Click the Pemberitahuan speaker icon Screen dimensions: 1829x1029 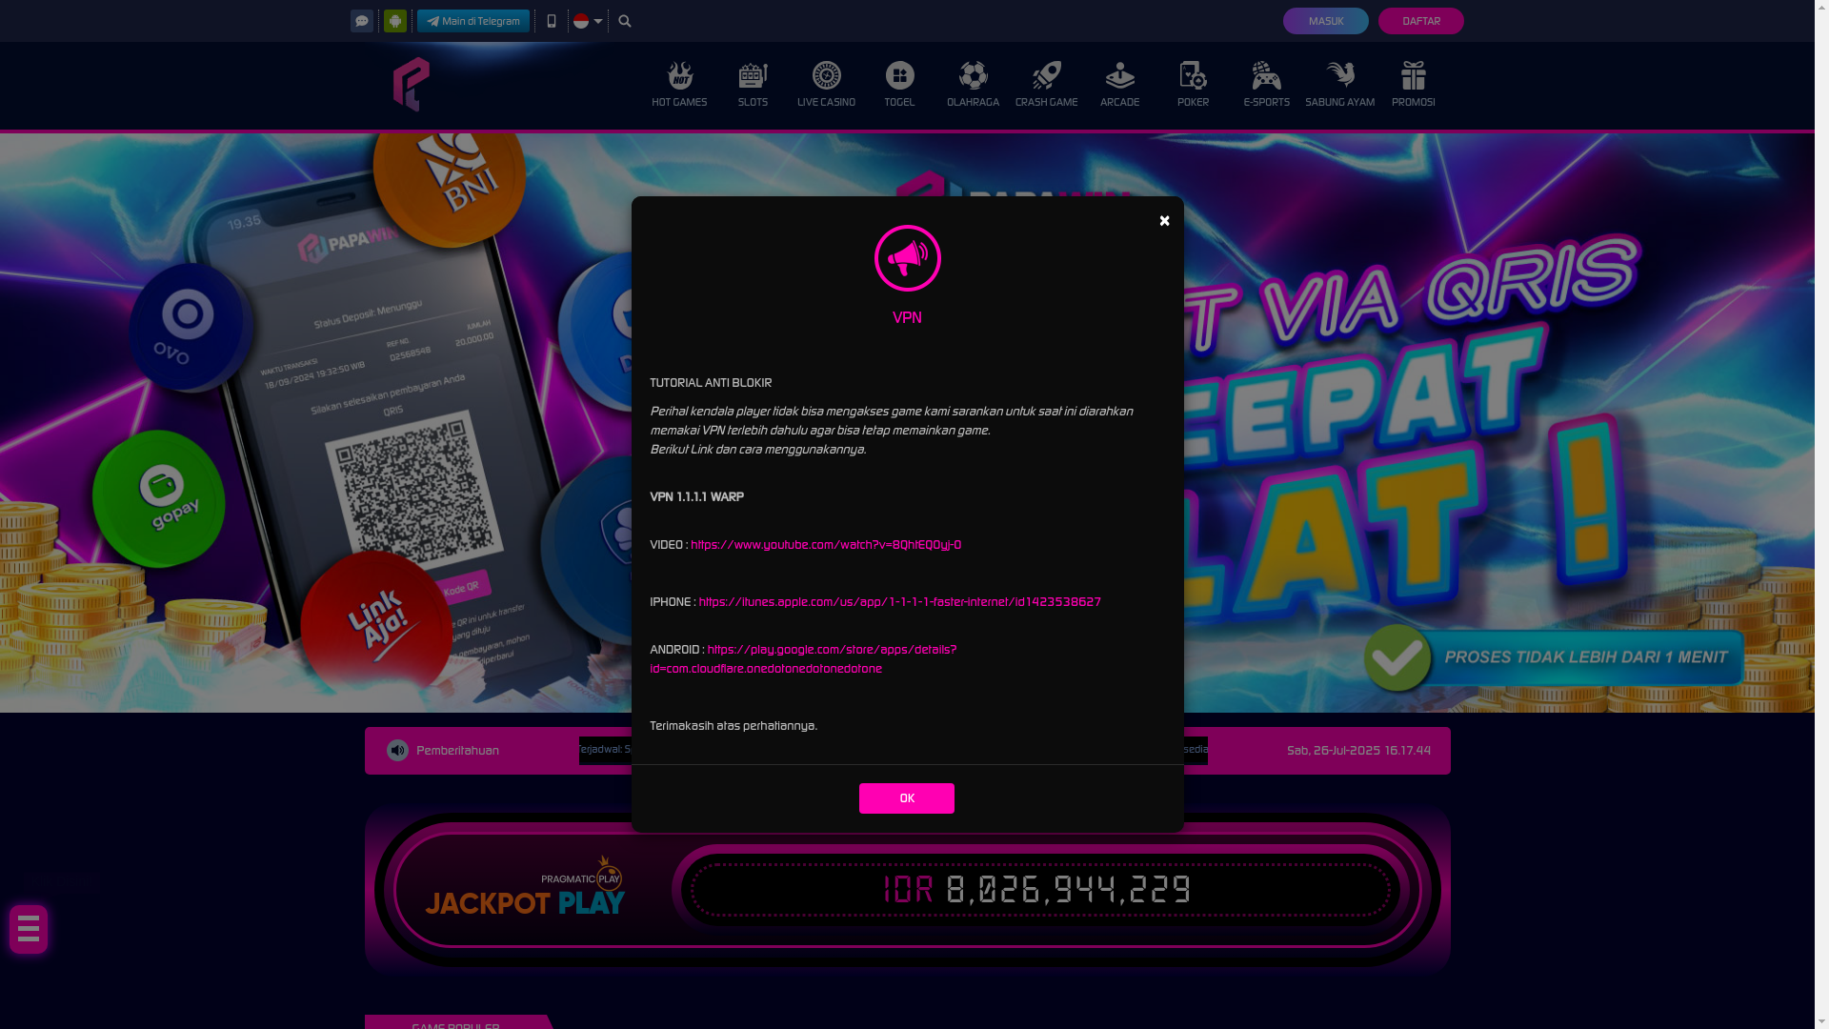397,751
